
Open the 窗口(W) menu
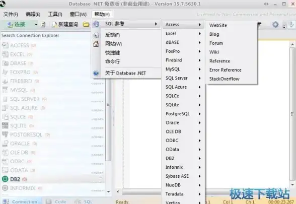(x=78, y=14)
